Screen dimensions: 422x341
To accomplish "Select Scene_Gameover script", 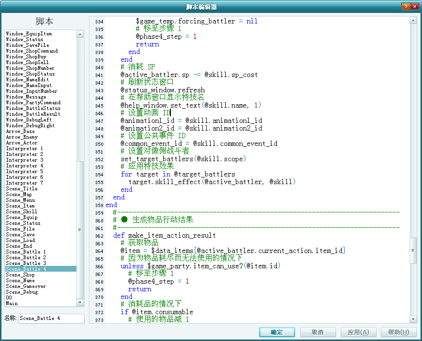I will click(26, 286).
